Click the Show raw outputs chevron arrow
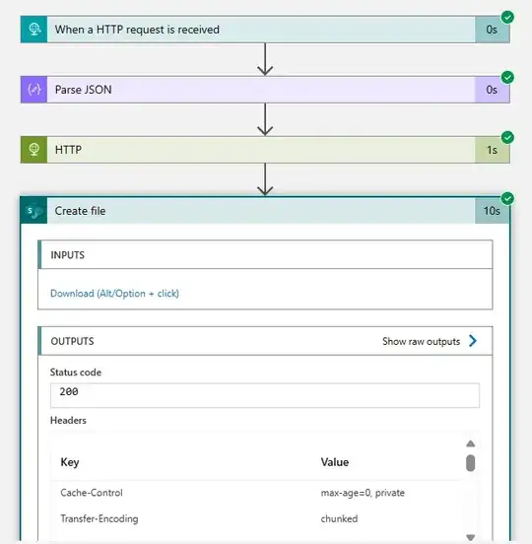This screenshot has height=544, width=532. pos(472,341)
